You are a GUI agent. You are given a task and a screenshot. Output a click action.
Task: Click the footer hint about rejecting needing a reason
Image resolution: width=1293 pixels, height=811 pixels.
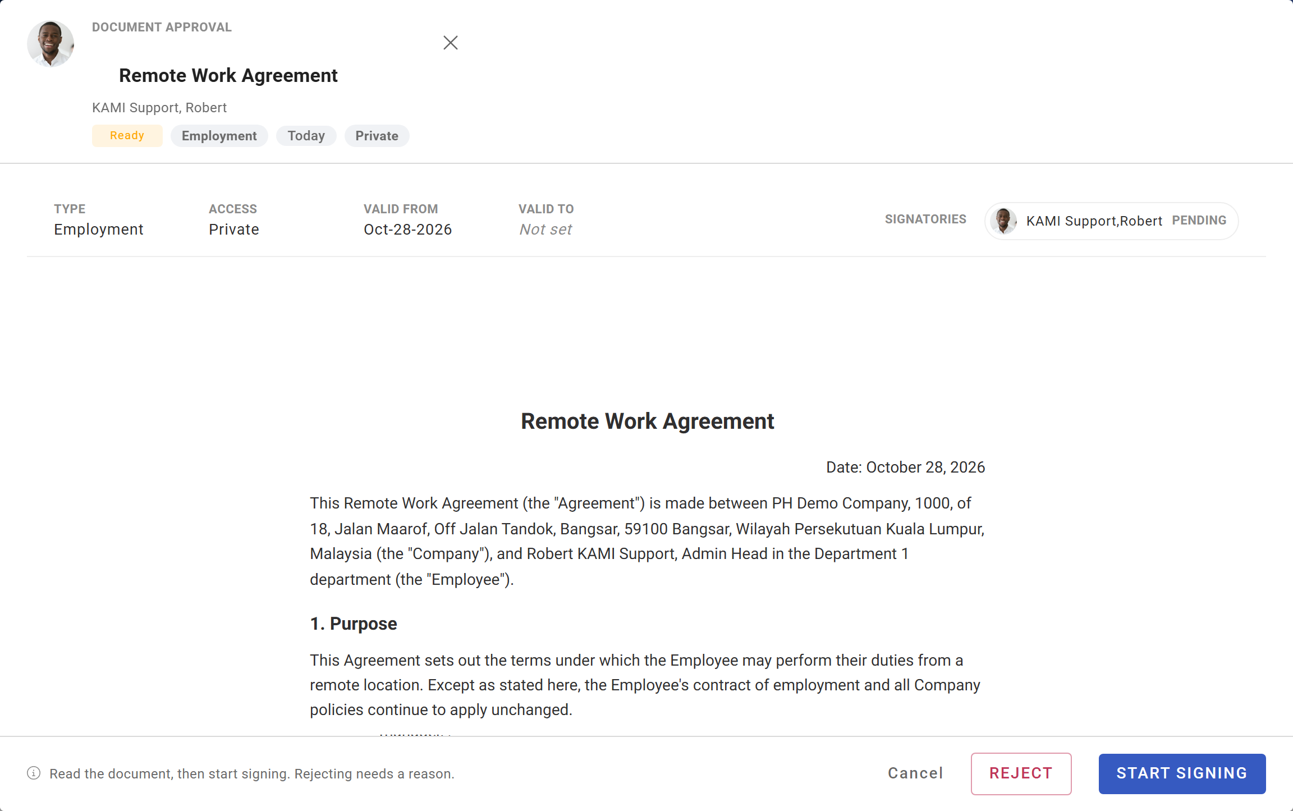(x=252, y=774)
